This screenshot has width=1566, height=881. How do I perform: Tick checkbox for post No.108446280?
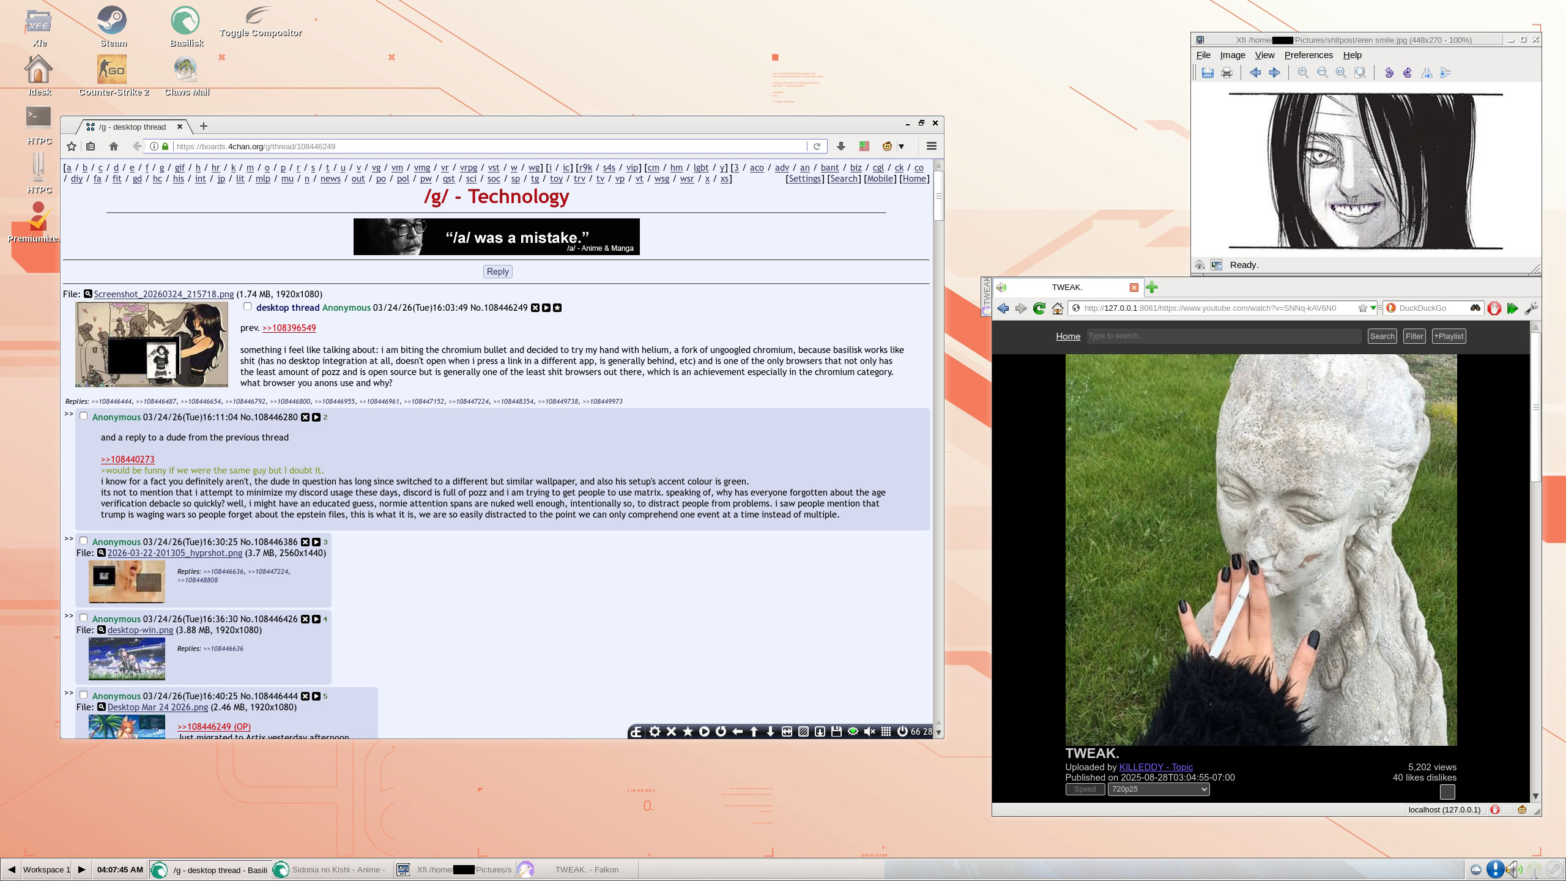84,416
